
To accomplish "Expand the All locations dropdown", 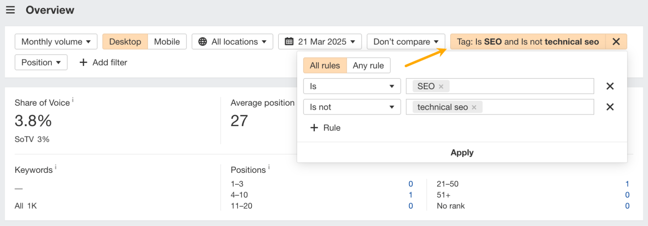I will (232, 42).
